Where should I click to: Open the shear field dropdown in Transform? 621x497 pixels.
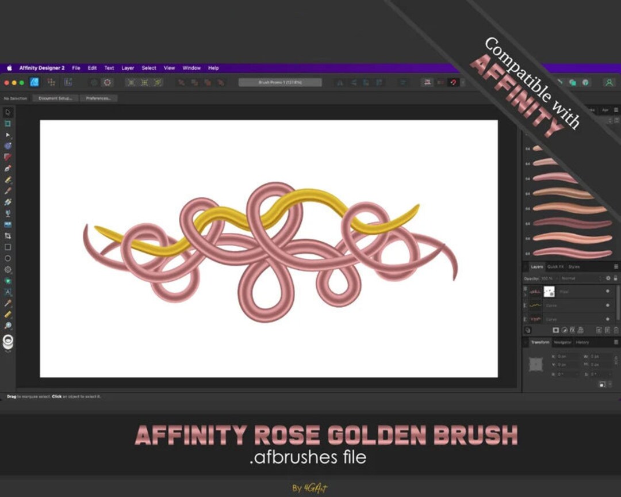tap(609, 374)
